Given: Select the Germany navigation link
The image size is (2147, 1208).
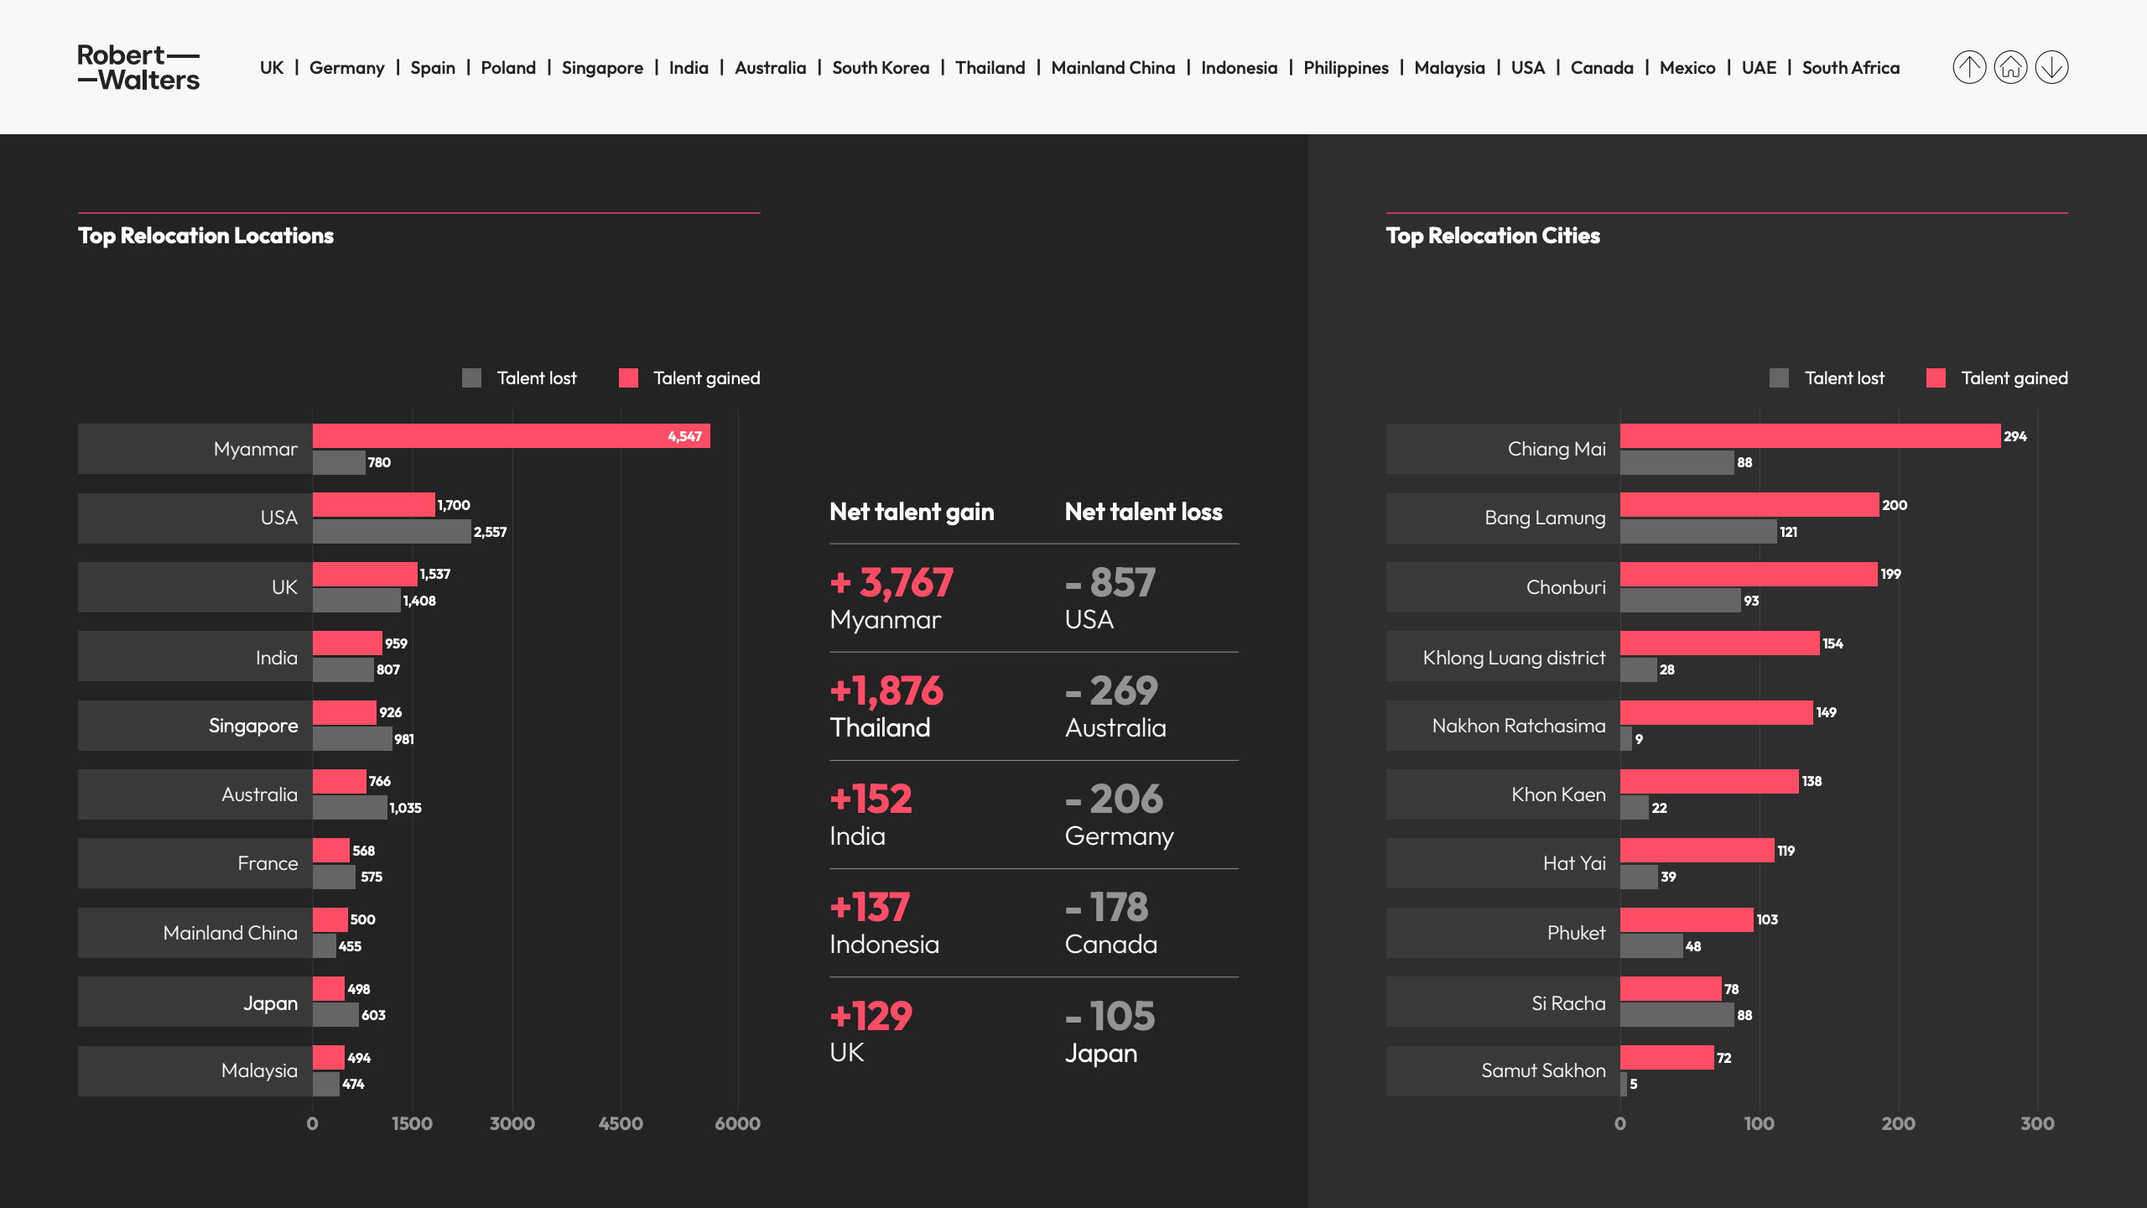Looking at the screenshot, I should [x=346, y=68].
